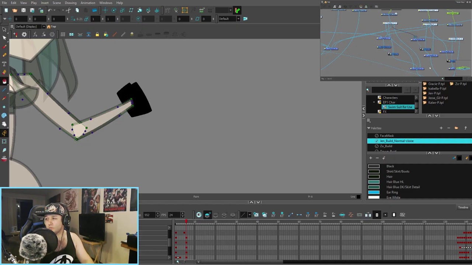Select the Skew tool in top toolbar
The width and height of the screenshot is (472, 265).
click(131, 10)
